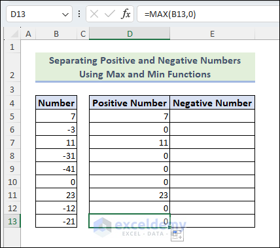
Task: Select row 11 header
Action: 12,195
